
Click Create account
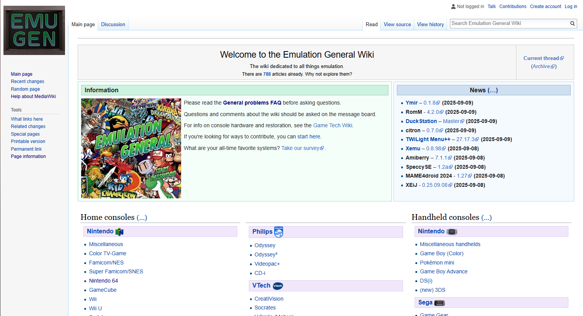(x=545, y=7)
